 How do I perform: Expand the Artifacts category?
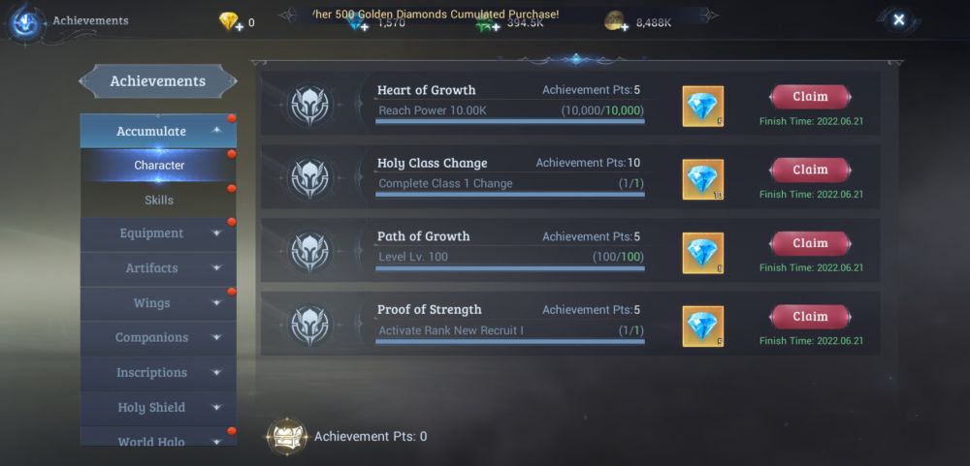[158, 268]
